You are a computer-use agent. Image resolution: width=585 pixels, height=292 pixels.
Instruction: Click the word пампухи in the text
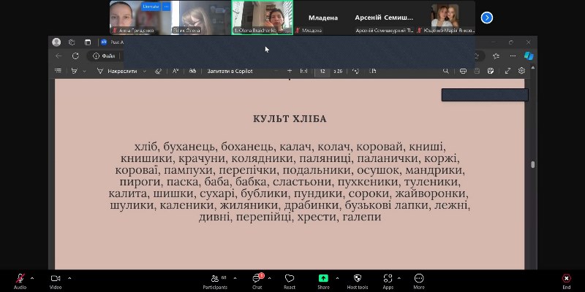coord(189,170)
